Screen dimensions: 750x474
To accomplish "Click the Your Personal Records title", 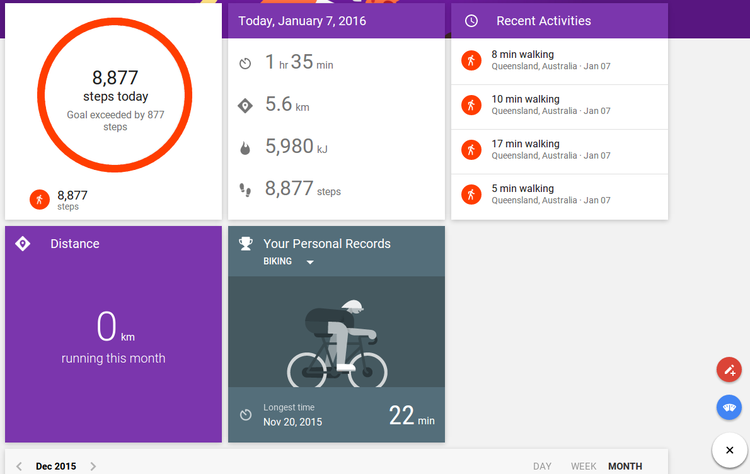I will click(327, 244).
